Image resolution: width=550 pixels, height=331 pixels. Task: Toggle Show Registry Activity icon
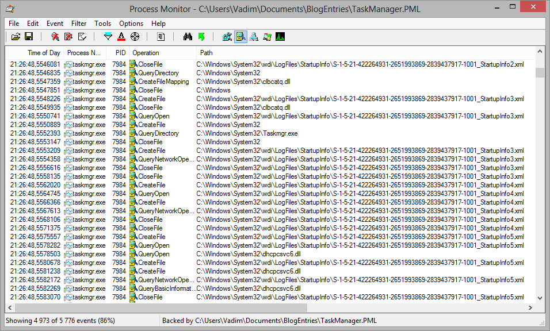(x=227, y=36)
